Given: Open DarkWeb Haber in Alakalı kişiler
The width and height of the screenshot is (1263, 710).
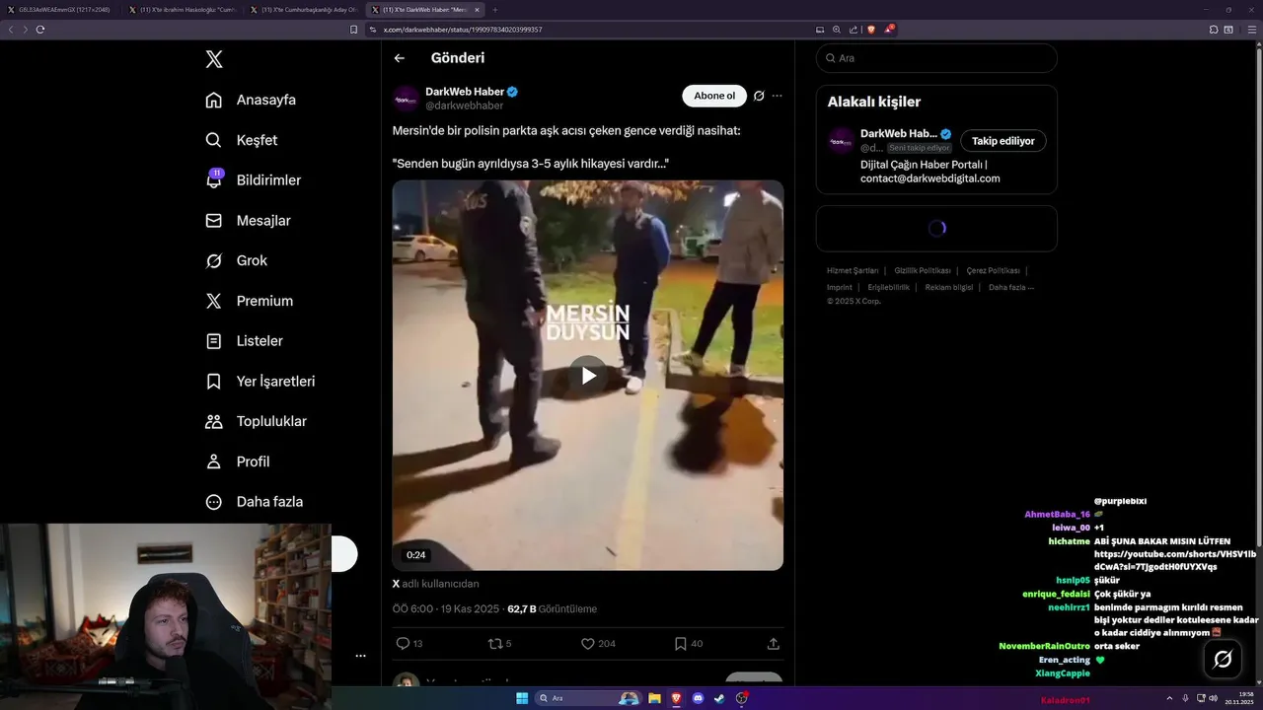Looking at the screenshot, I should point(898,133).
